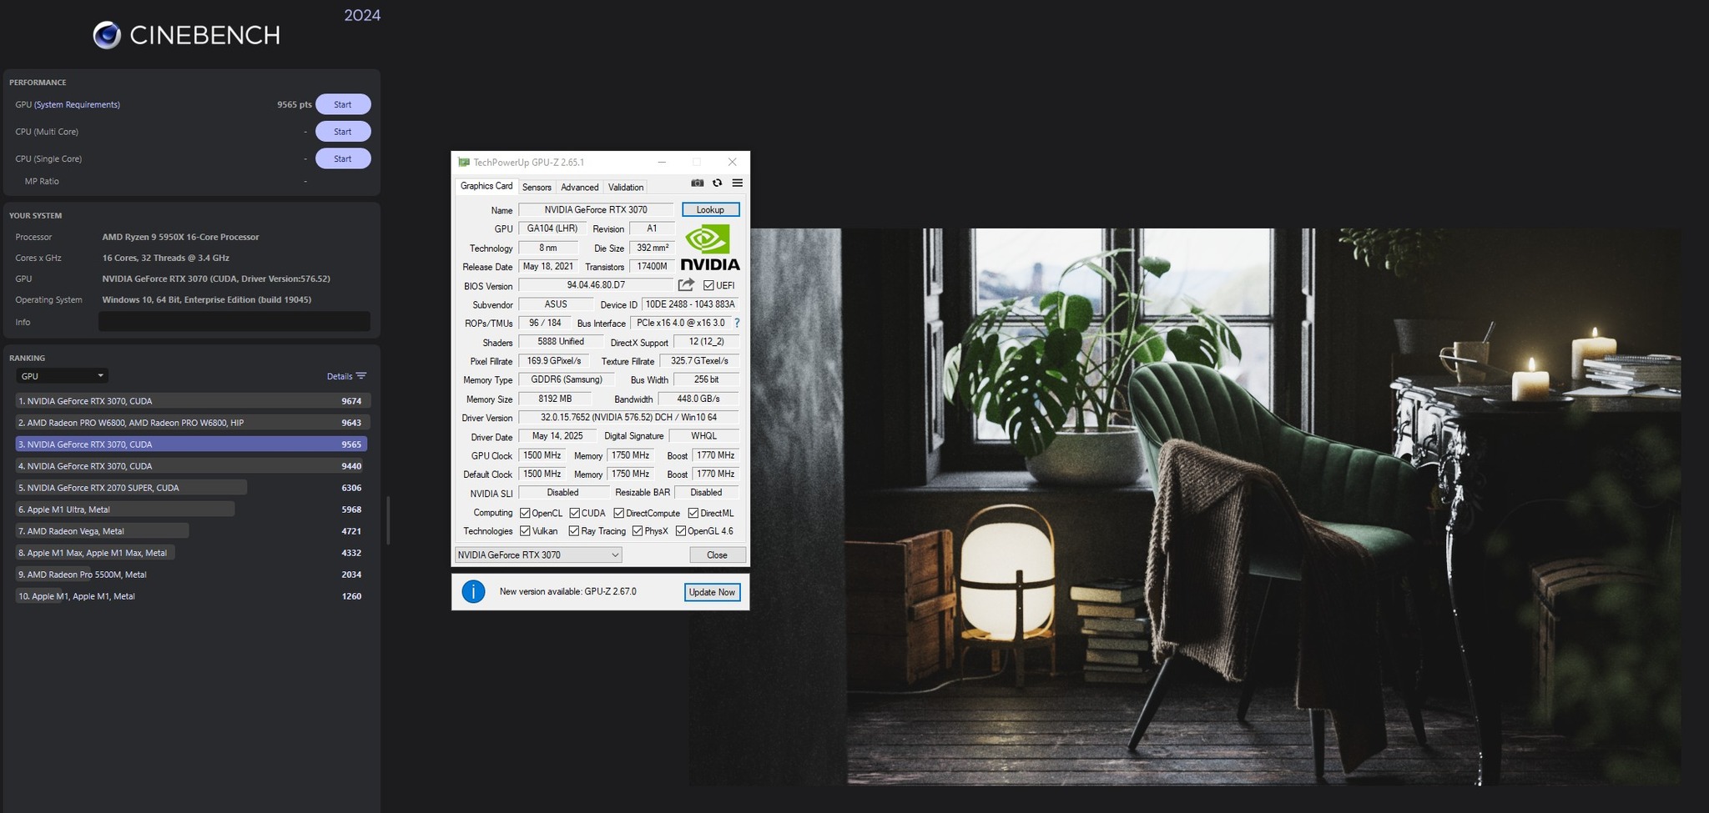1709x813 pixels.
Task: Minimize the GPU-Z window
Action: click(662, 162)
